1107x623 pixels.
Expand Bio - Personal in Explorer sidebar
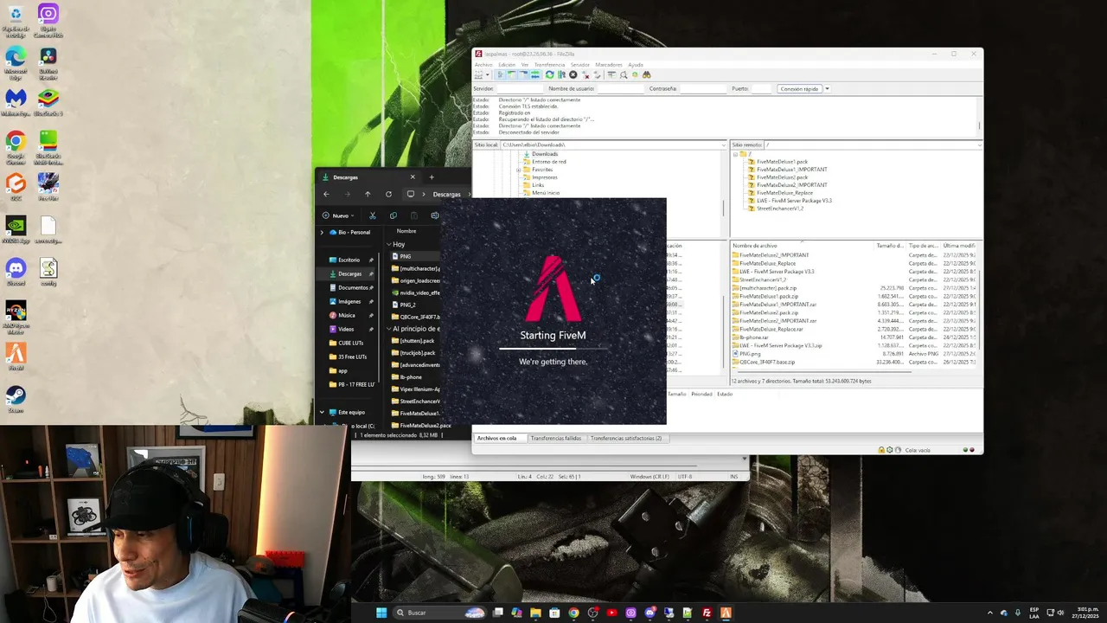pos(322,232)
